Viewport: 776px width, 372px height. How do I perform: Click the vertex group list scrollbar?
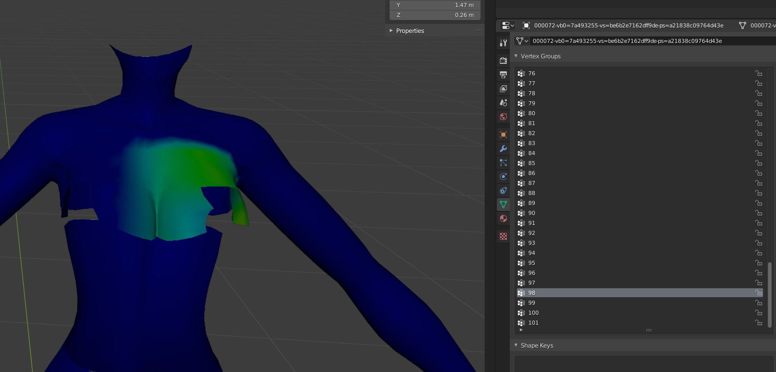[770, 294]
